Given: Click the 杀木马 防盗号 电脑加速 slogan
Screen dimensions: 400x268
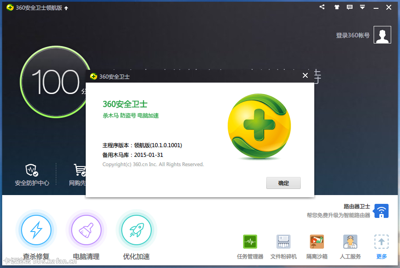Looking at the screenshot, I should coord(131,116).
